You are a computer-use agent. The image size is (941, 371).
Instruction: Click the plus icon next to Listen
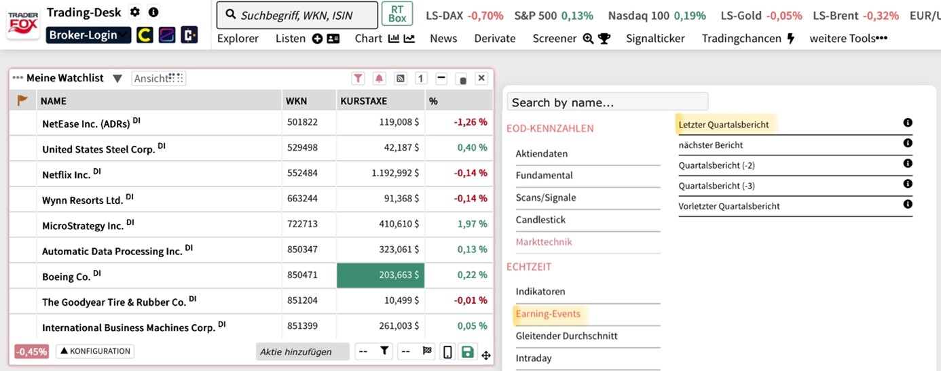pyautogui.click(x=317, y=39)
